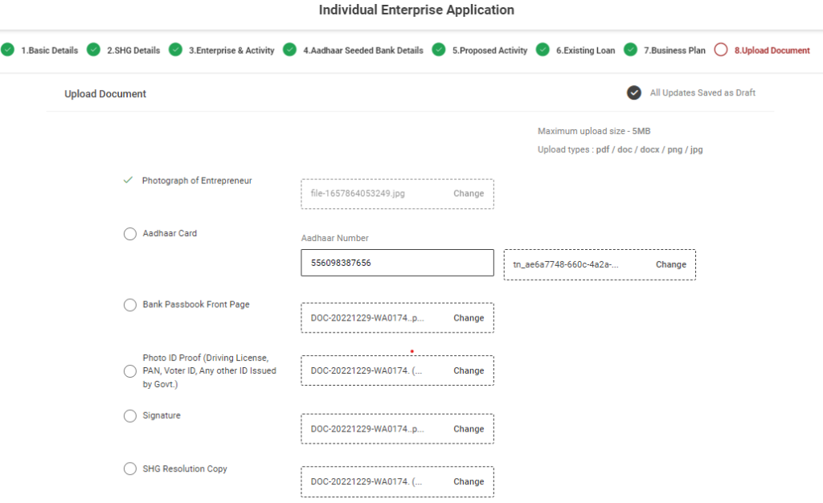Go to the 7.Business Plan step
823x503 pixels.
674,51
